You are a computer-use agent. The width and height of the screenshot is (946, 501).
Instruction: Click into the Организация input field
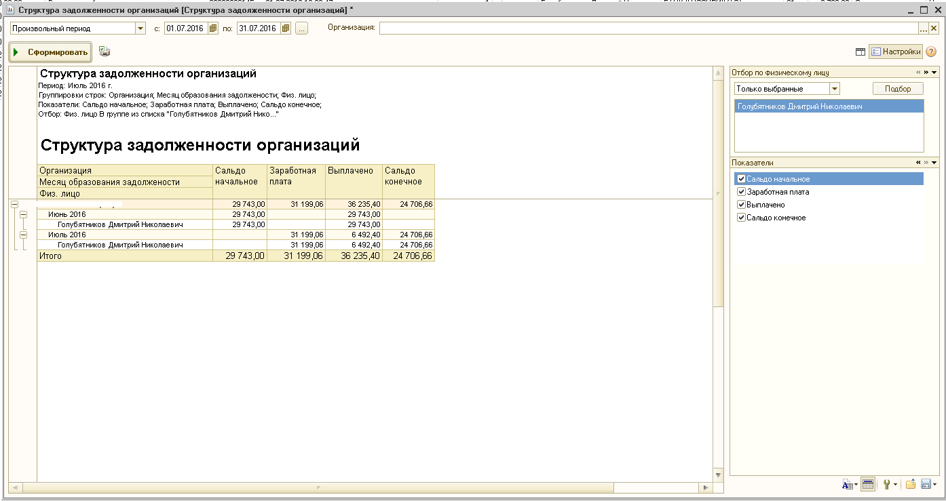point(648,28)
